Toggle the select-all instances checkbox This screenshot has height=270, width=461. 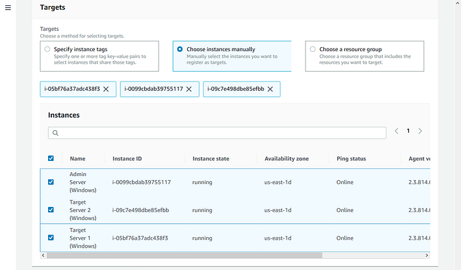(x=51, y=158)
